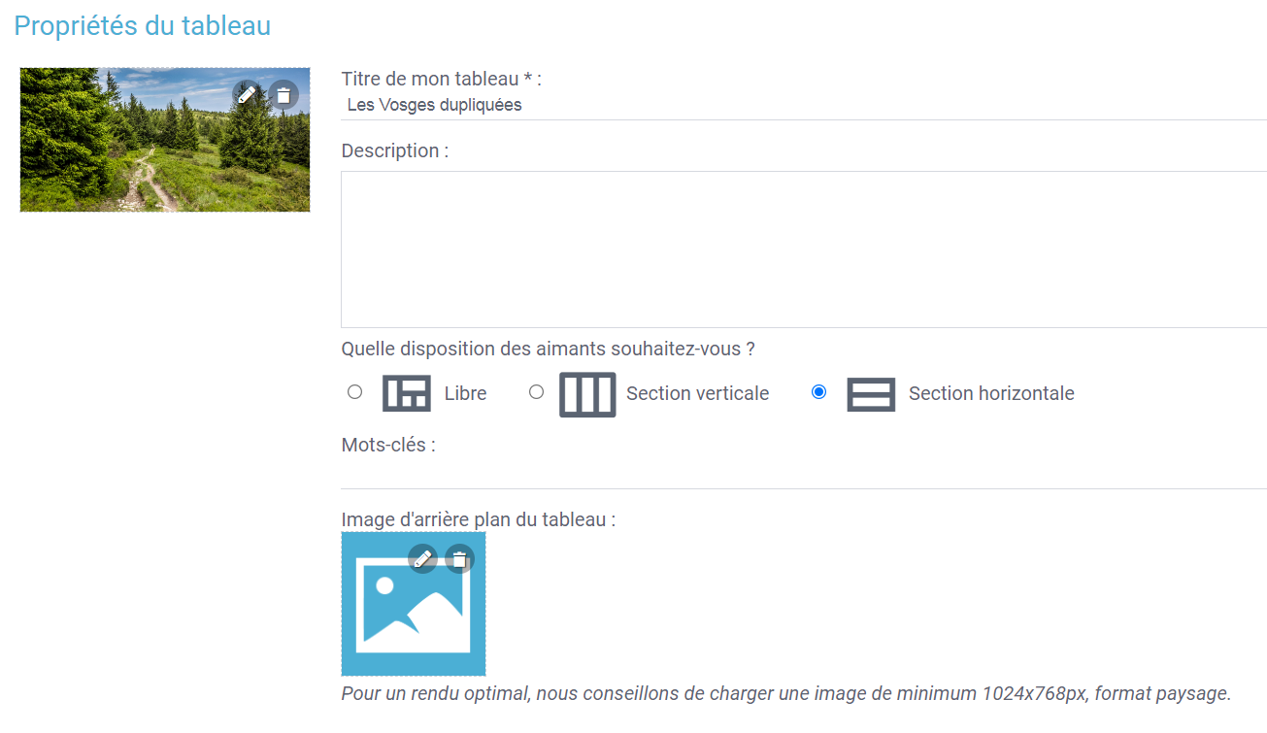The width and height of the screenshot is (1267, 733).
Task: Select the Section horizontale radio button
Action: point(818,392)
